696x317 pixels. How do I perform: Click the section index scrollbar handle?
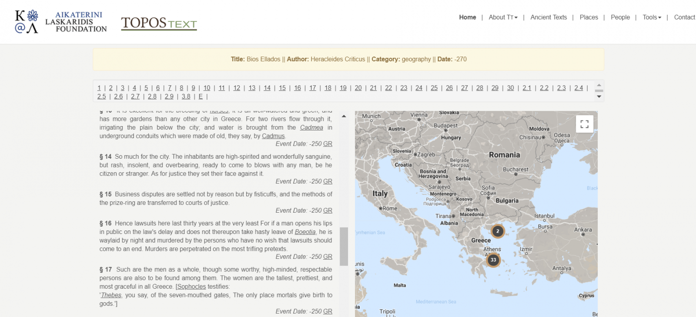599,91
